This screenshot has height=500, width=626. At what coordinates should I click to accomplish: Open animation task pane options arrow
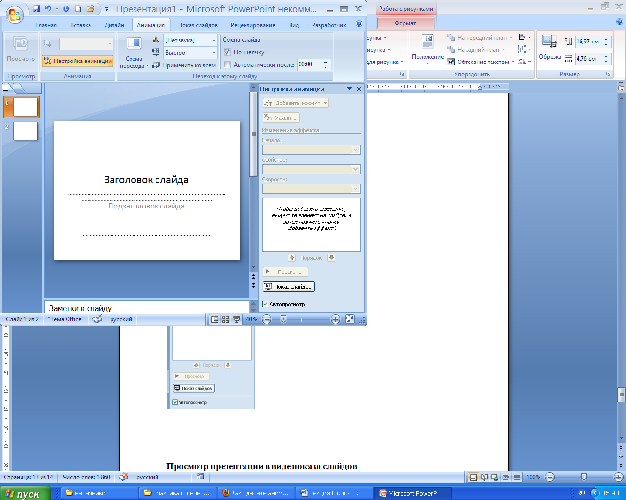point(349,89)
